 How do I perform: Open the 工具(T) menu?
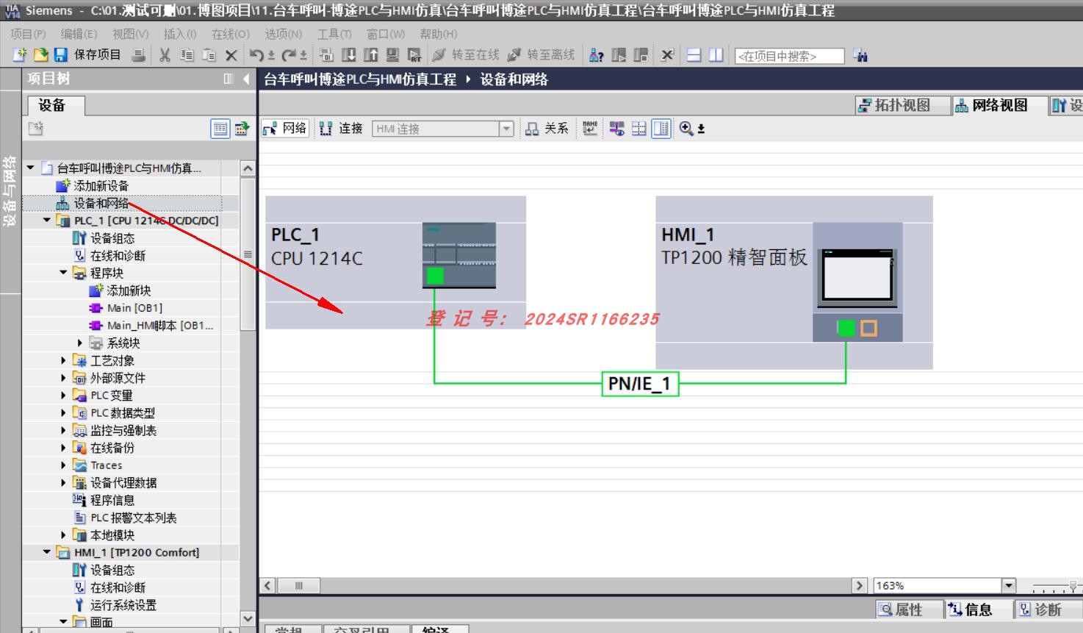click(x=334, y=34)
